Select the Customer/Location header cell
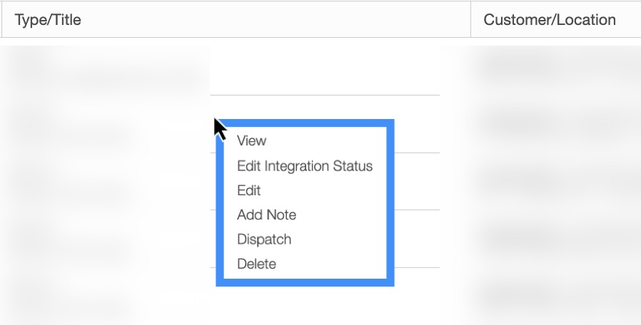Viewport: 641px width, 325px height. (550, 19)
